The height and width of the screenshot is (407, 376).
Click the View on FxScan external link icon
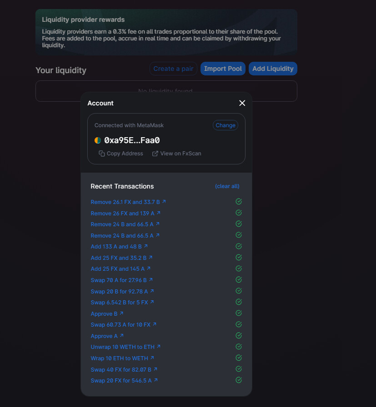tap(155, 154)
